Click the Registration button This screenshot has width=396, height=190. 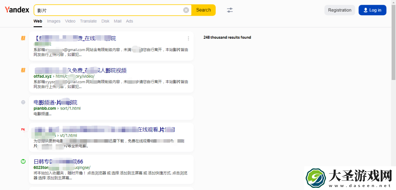(340, 10)
